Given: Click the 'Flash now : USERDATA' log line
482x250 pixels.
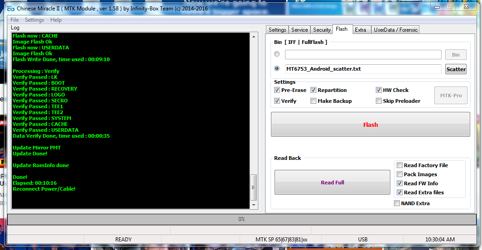Looking at the screenshot, I should point(41,48).
